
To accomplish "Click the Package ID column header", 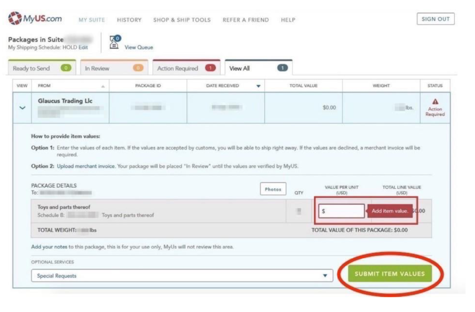I will click(148, 86).
